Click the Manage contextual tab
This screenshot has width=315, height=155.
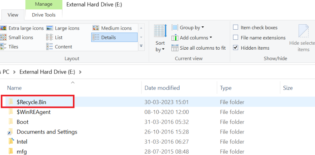coord(44,4)
